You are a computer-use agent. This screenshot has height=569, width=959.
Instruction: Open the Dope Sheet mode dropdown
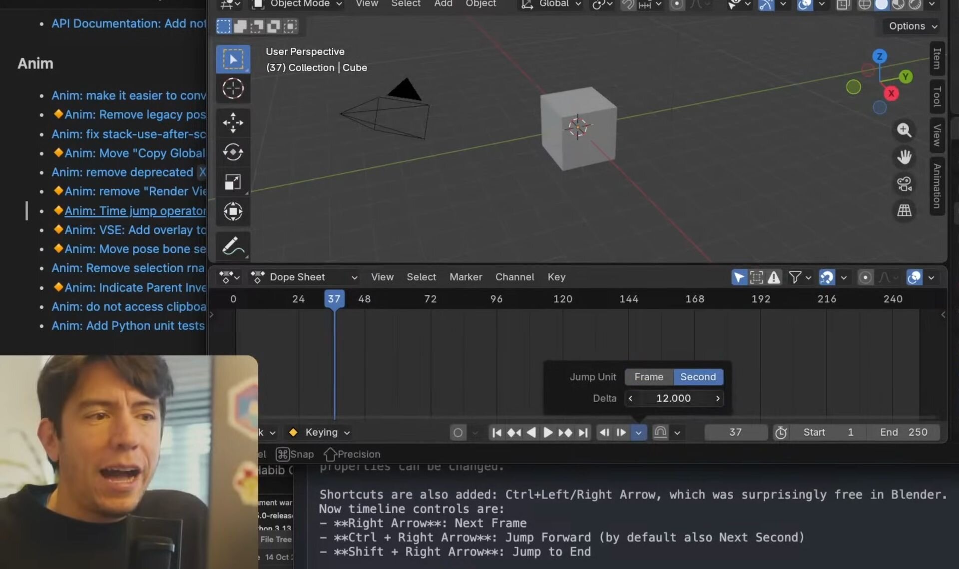pyautogui.click(x=305, y=277)
